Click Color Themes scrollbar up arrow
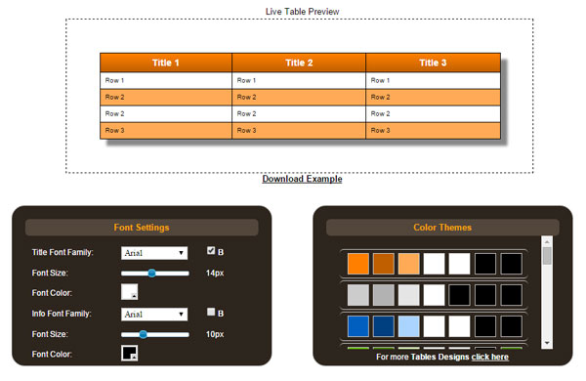 coord(547,242)
